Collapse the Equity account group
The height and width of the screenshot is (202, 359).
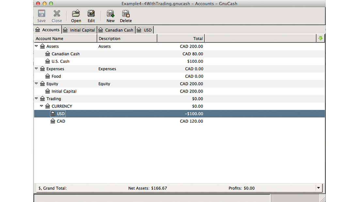[x=37, y=84]
